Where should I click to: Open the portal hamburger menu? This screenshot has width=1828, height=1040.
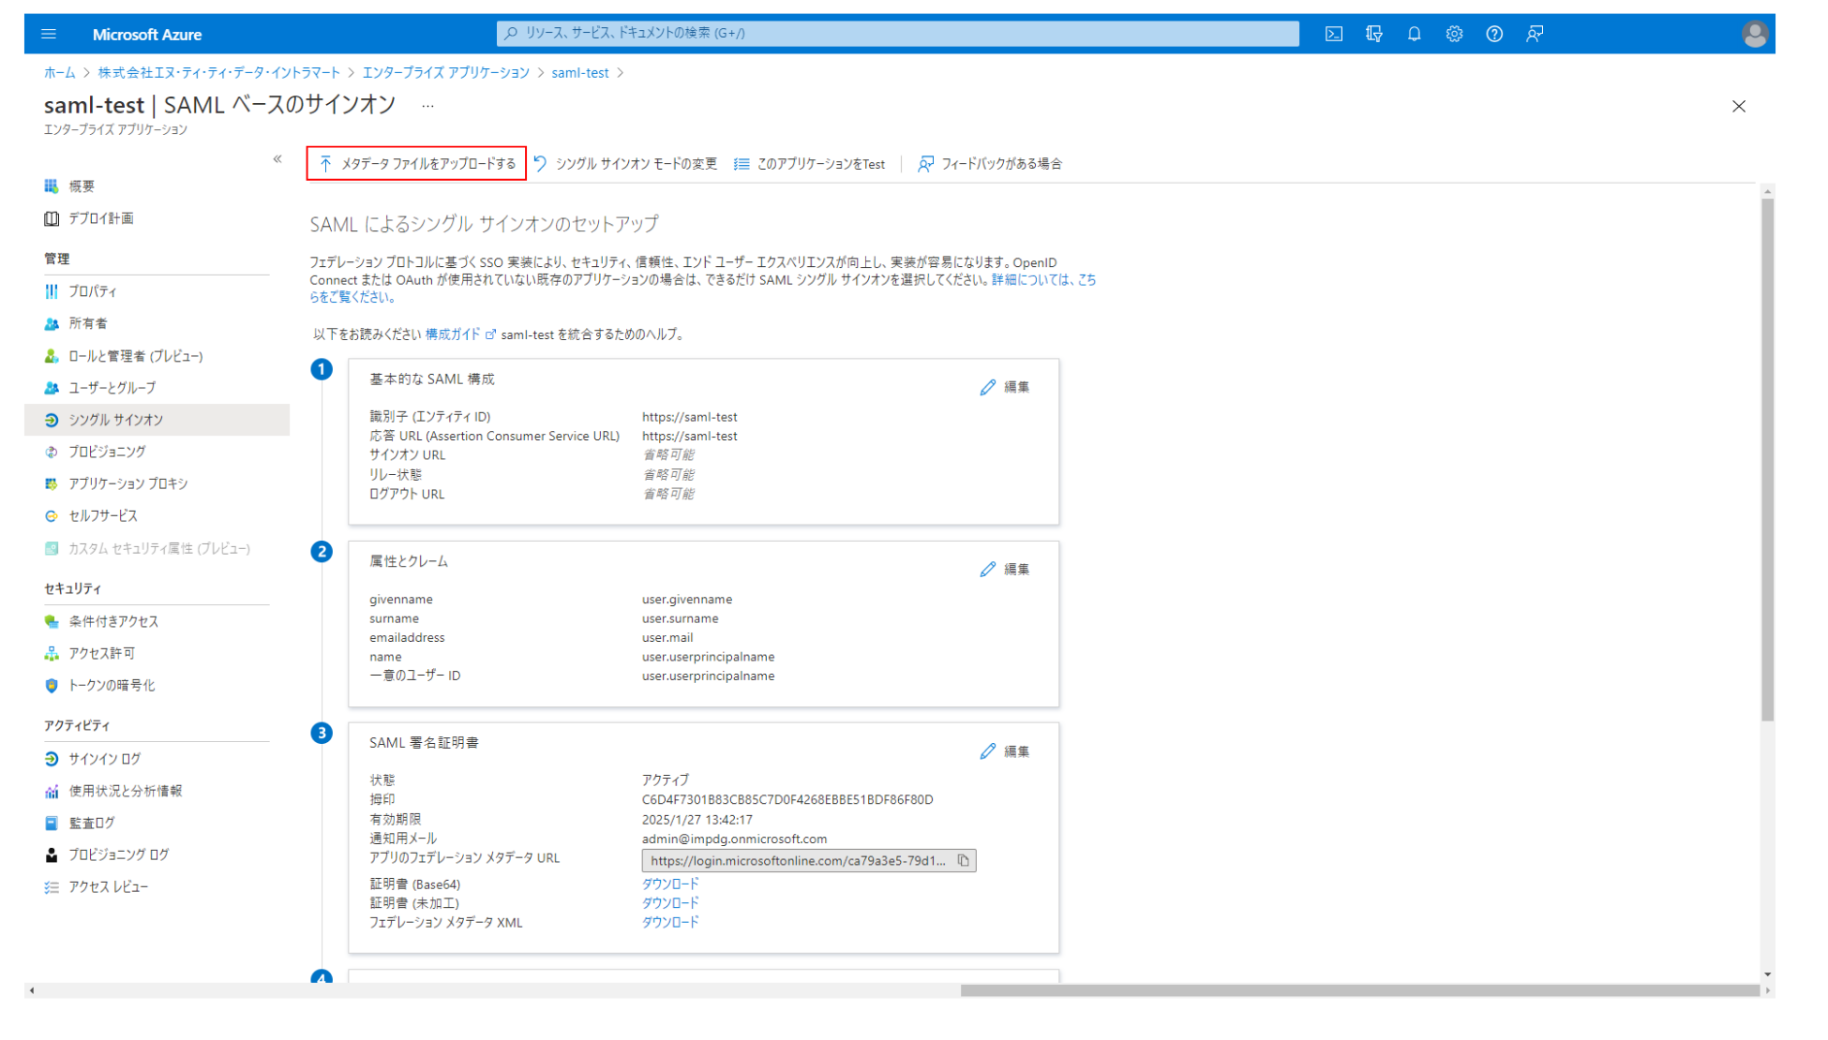click(49, 34)
